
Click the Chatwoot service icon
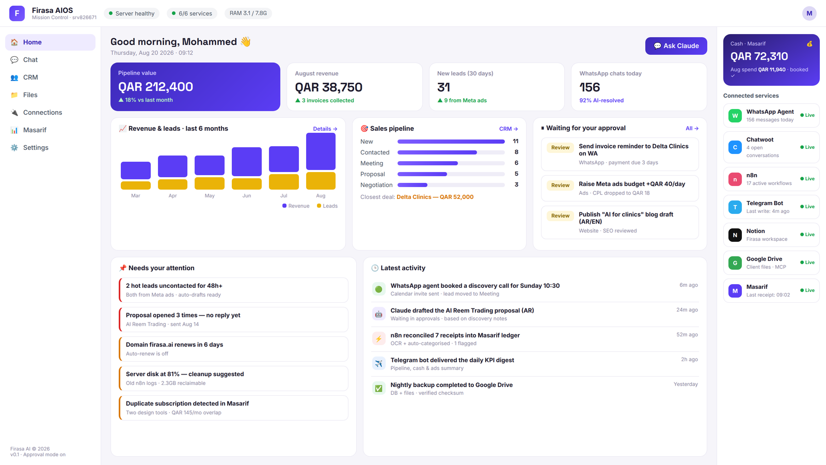tap(735, 147)
